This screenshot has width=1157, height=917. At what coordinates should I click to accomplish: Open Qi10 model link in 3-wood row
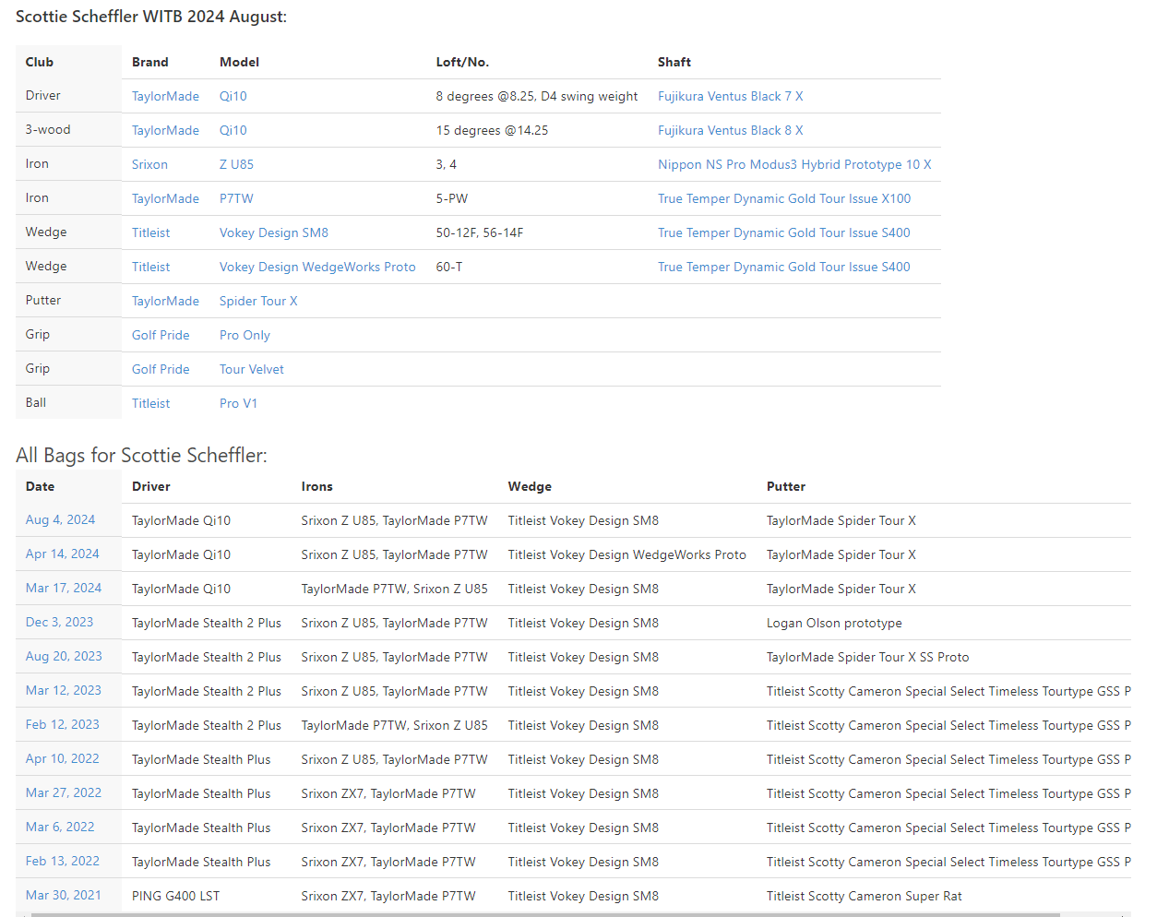pos(233,130)
